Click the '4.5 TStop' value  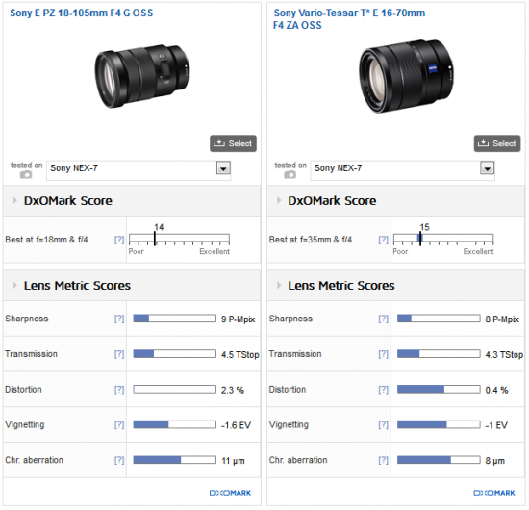pos(240,354)
